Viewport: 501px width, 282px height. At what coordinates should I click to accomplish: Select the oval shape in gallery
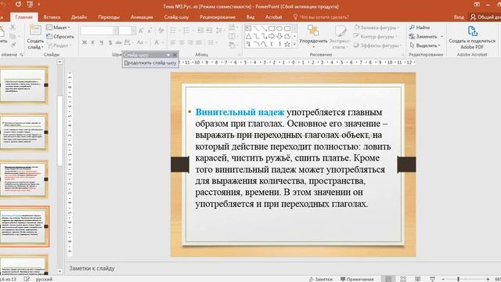coord(279,28)
